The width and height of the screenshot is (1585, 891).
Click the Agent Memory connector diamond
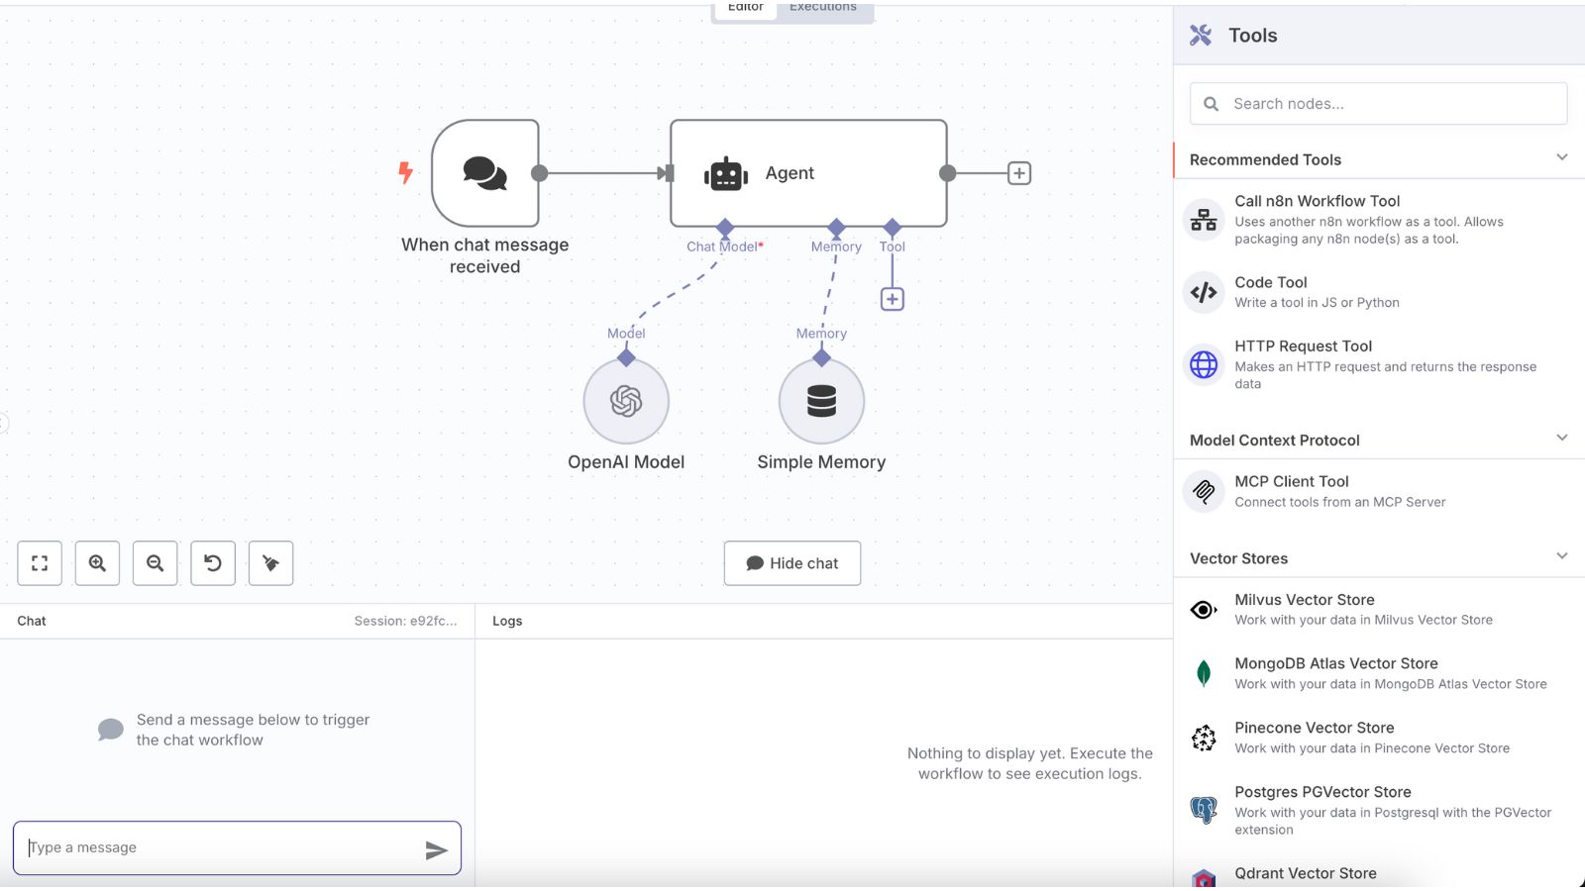coord(837,228)
